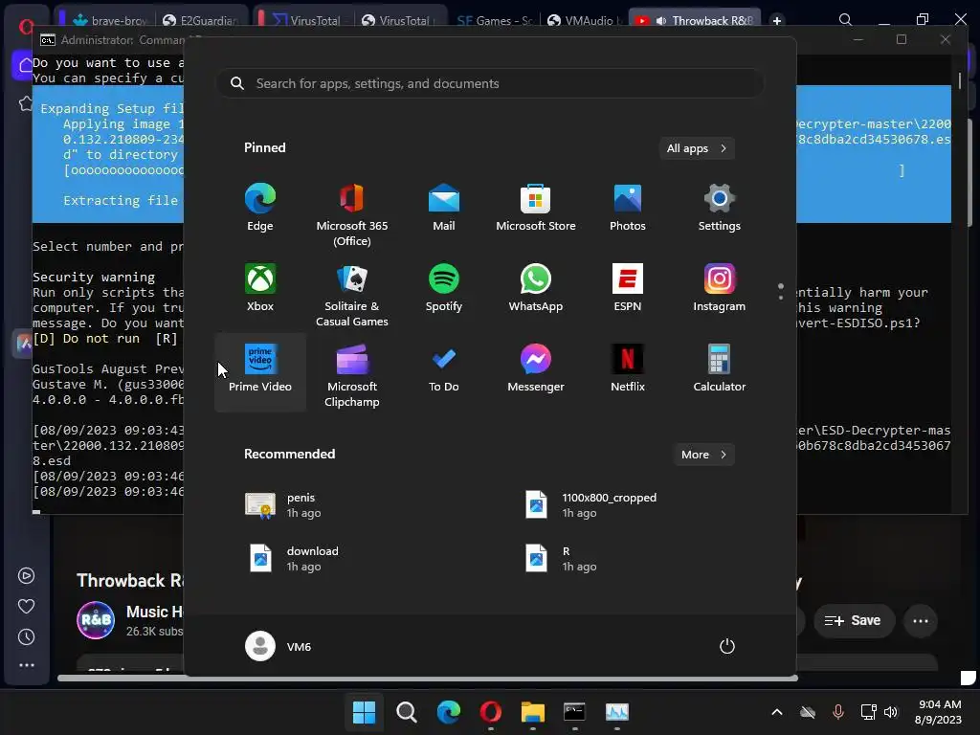980x735 pixels.
Task: Open Opera sidebar player icon
Action: [26, 575]
